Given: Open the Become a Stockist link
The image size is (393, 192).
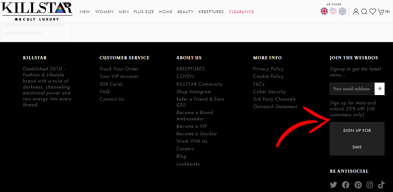Looking at the screenshot, I should (196, 134).
